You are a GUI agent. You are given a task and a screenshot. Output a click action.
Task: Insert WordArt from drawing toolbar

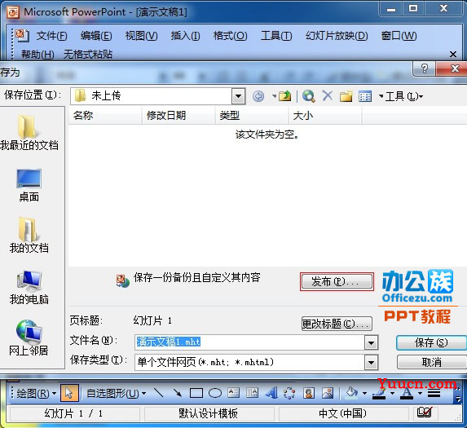click(271, 393)
